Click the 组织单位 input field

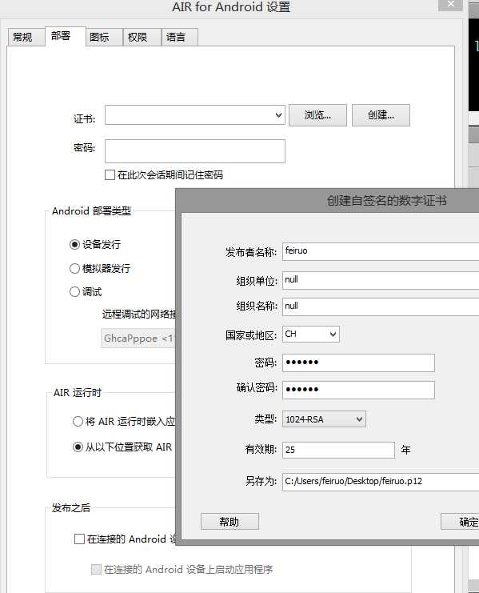381,280
